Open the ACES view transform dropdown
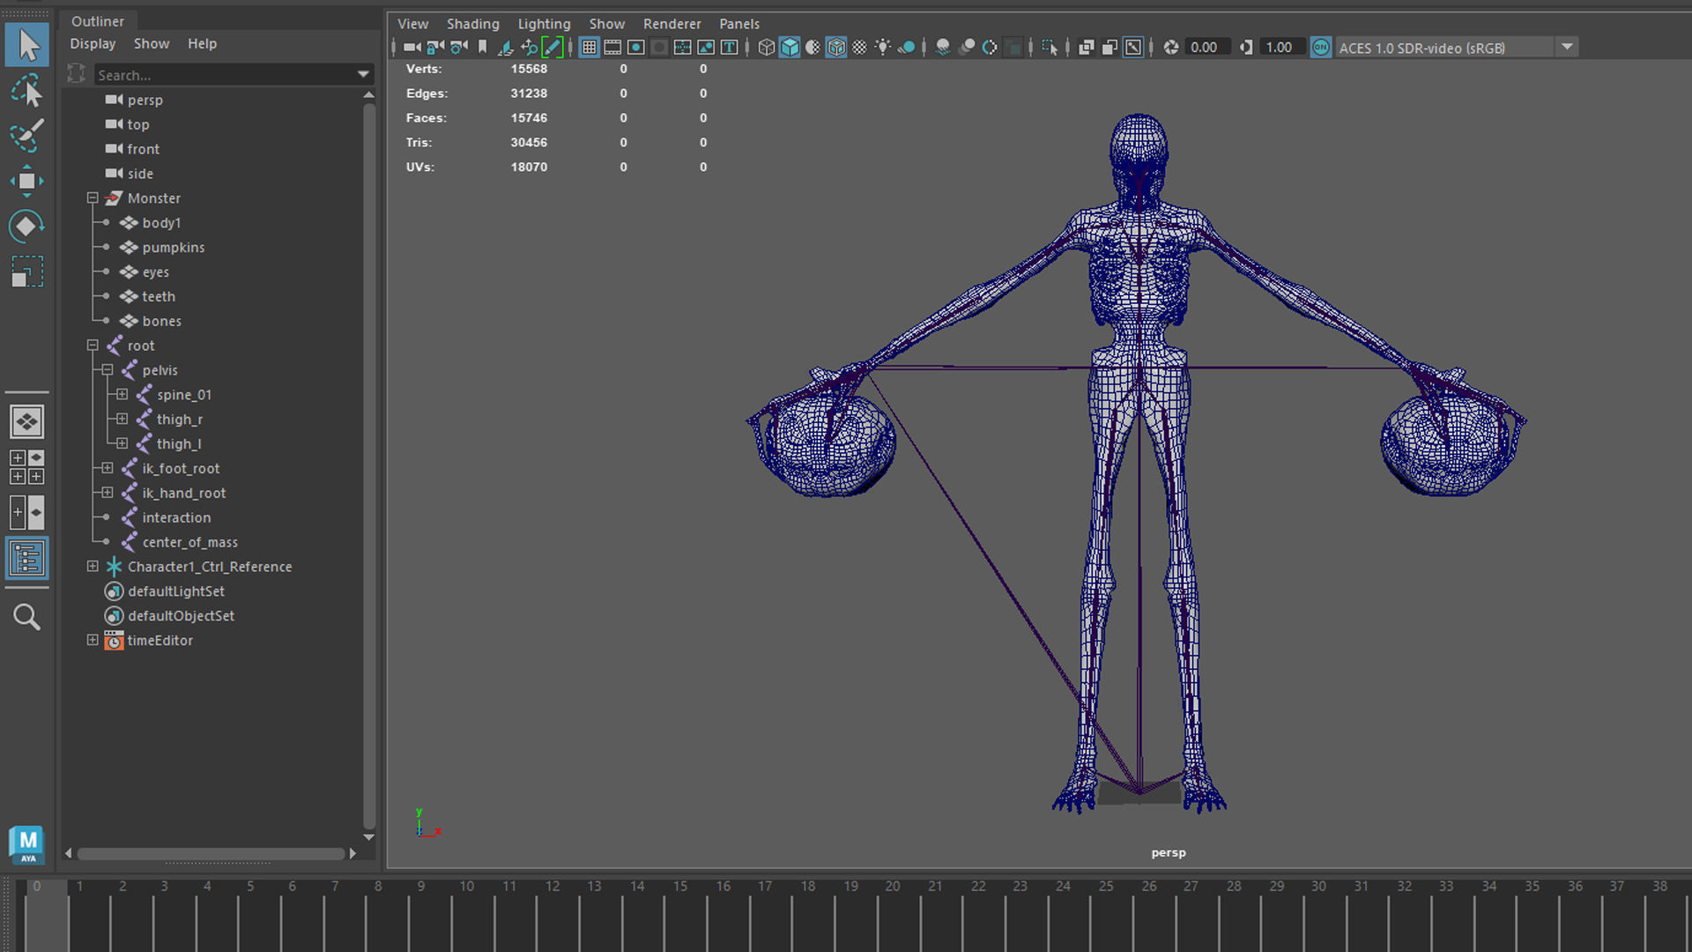 (x=1567, y=48)
